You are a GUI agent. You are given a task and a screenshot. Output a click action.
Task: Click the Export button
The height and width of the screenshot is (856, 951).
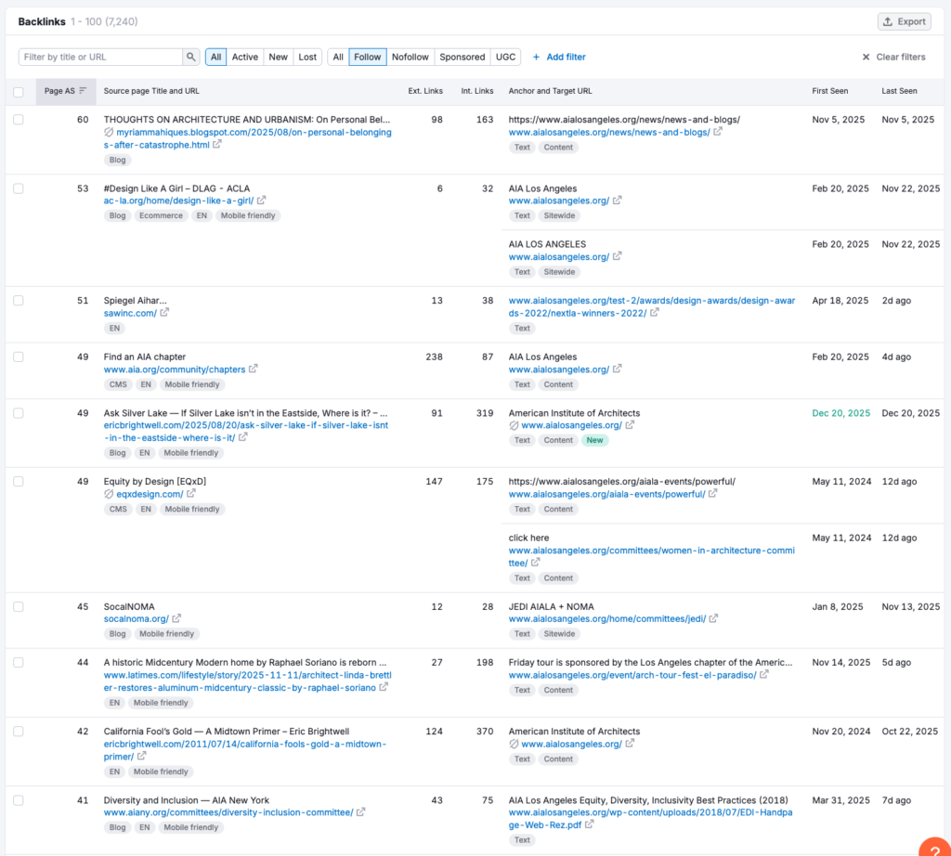tap(904, 21)
